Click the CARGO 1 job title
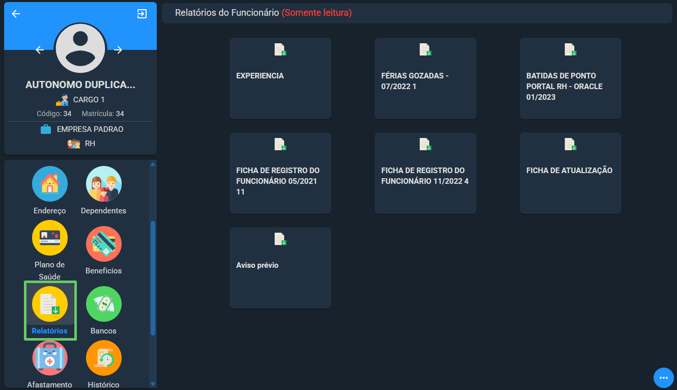Image resolution: width=677 pixels, height=390 pixels. click(x=89, y=100)
